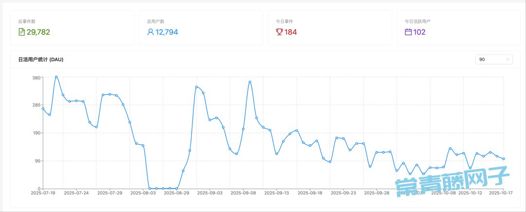The width and height of the screenshot is (526, 212).
Task: Click today's events count 184
Action: click(x=291, y=32)
